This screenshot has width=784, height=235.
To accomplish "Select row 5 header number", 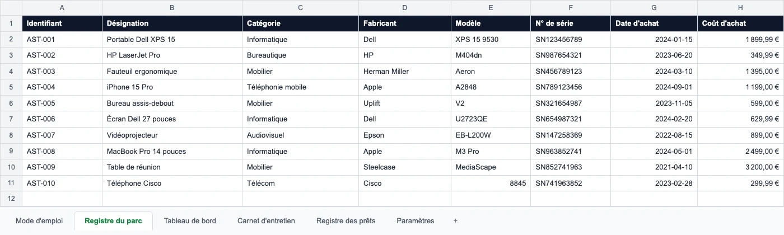I will (x=11, y=87).
